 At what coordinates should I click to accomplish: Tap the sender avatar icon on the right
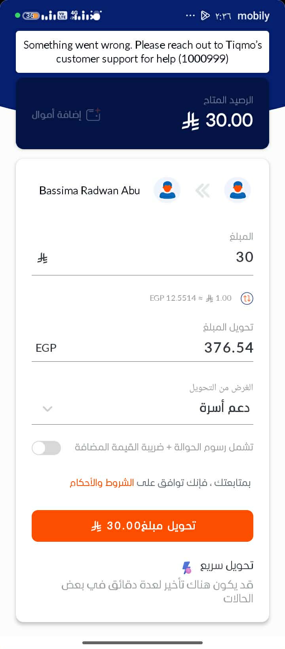(237, 190)
